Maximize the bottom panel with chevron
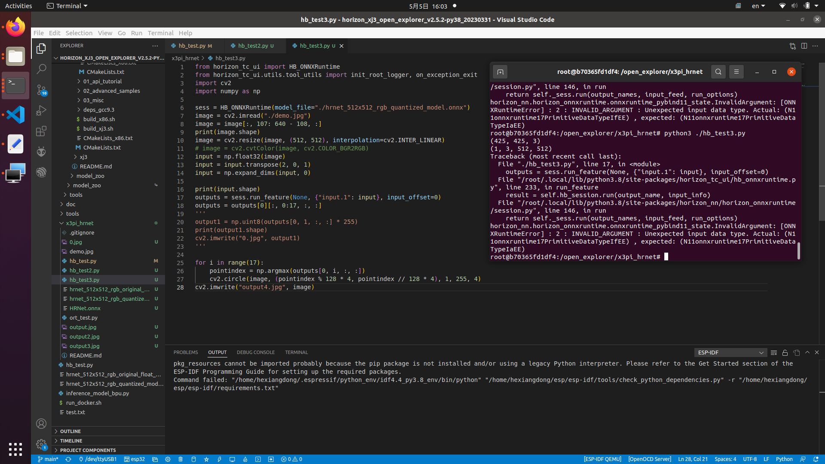This screenshot has width=825, height=464. (x=807, y=352)
